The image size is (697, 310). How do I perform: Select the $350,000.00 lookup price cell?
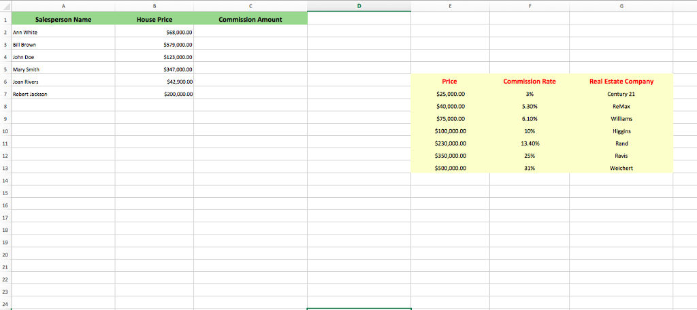(x=450, y=156)
